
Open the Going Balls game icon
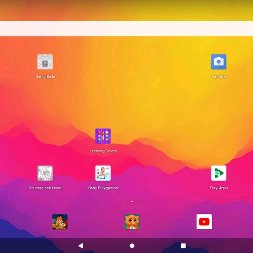point(45,62)
